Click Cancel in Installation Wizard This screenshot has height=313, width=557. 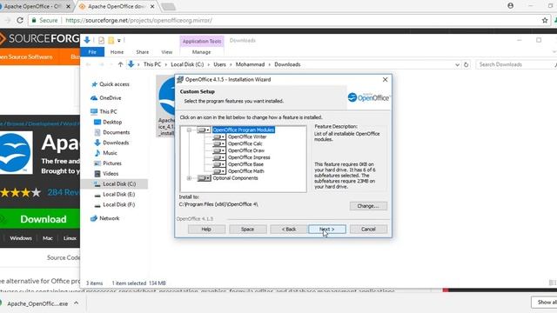tap(368, 230)
